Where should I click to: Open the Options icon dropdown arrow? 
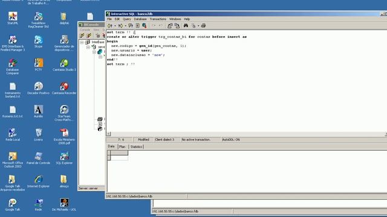pyautogui.click(x=198, y=26)
